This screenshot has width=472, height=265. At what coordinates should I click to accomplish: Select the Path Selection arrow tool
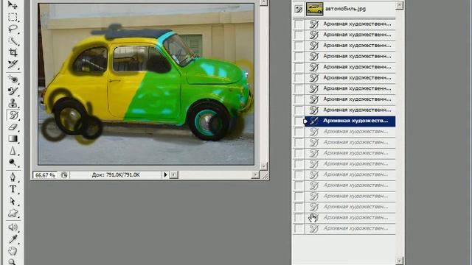coord(13,201)
